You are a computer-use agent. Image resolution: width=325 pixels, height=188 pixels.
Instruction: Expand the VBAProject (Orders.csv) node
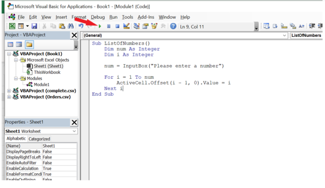(x=9, y=97)
